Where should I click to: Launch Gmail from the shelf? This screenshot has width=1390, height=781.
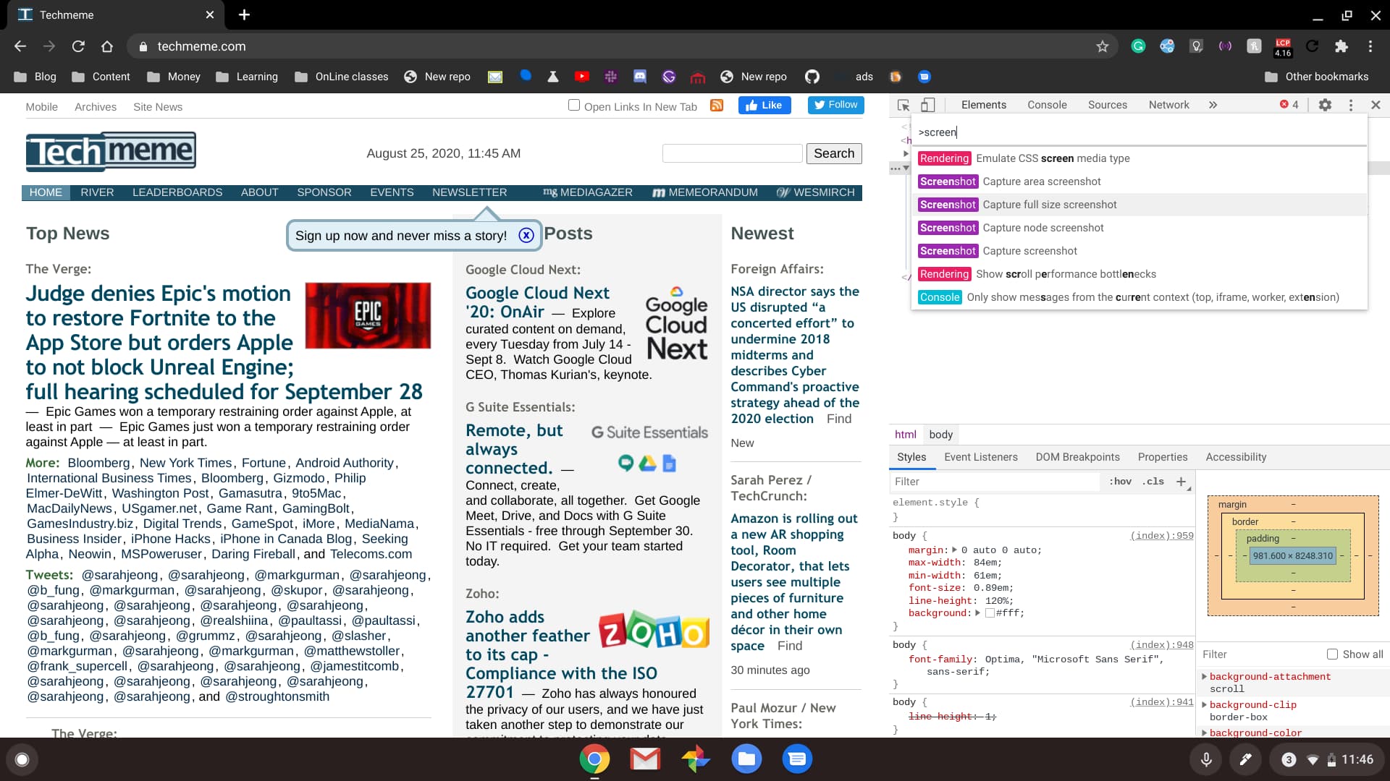point(644,759)
